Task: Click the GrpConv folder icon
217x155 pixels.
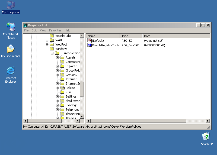Action: pyautogui.click(x=62, y=75)
